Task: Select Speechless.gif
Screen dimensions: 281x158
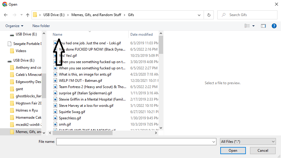Action: [x=70, y=118]
